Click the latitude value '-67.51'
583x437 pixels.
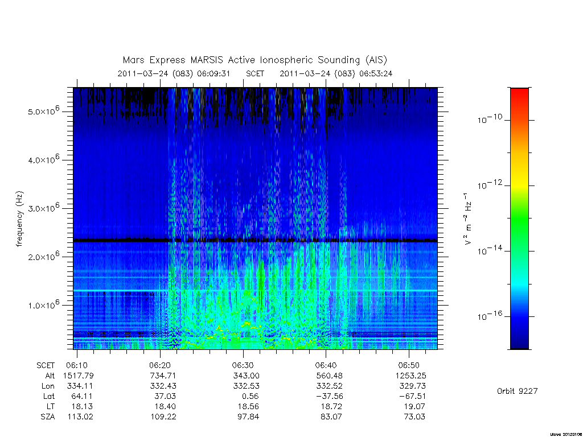(x=412, y=397)
